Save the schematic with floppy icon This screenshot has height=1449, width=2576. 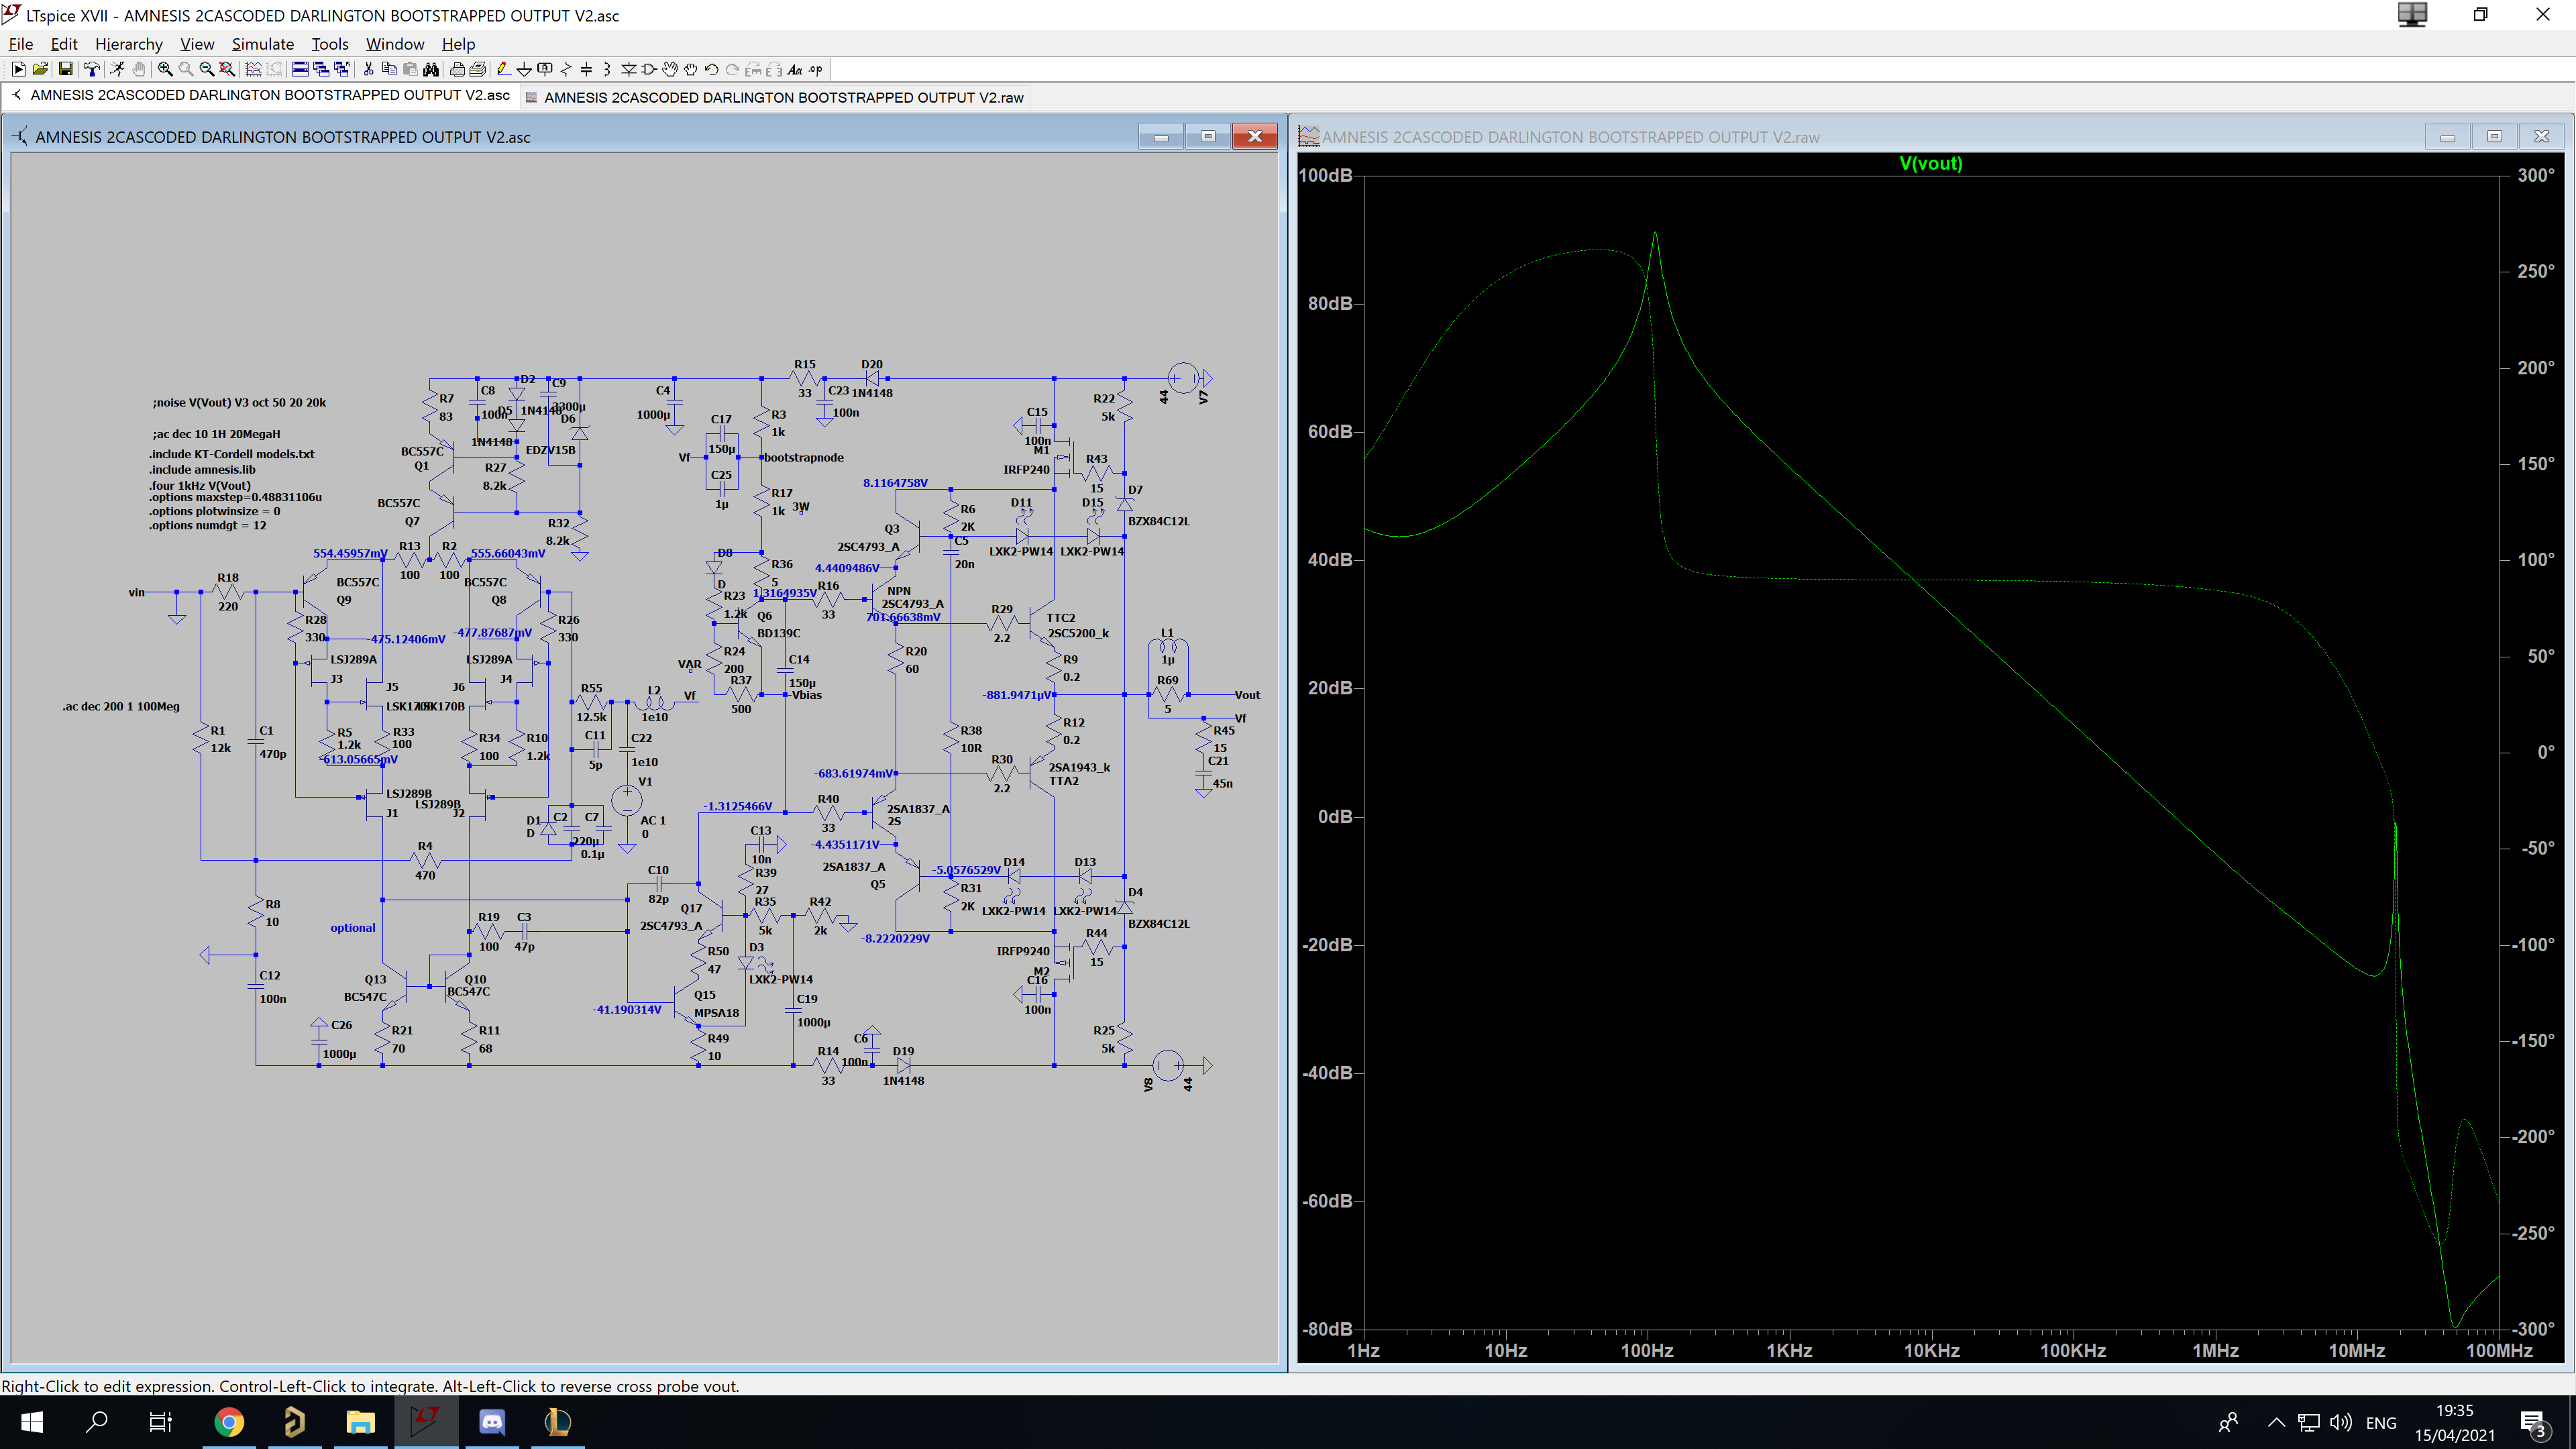tap(65, 69)
